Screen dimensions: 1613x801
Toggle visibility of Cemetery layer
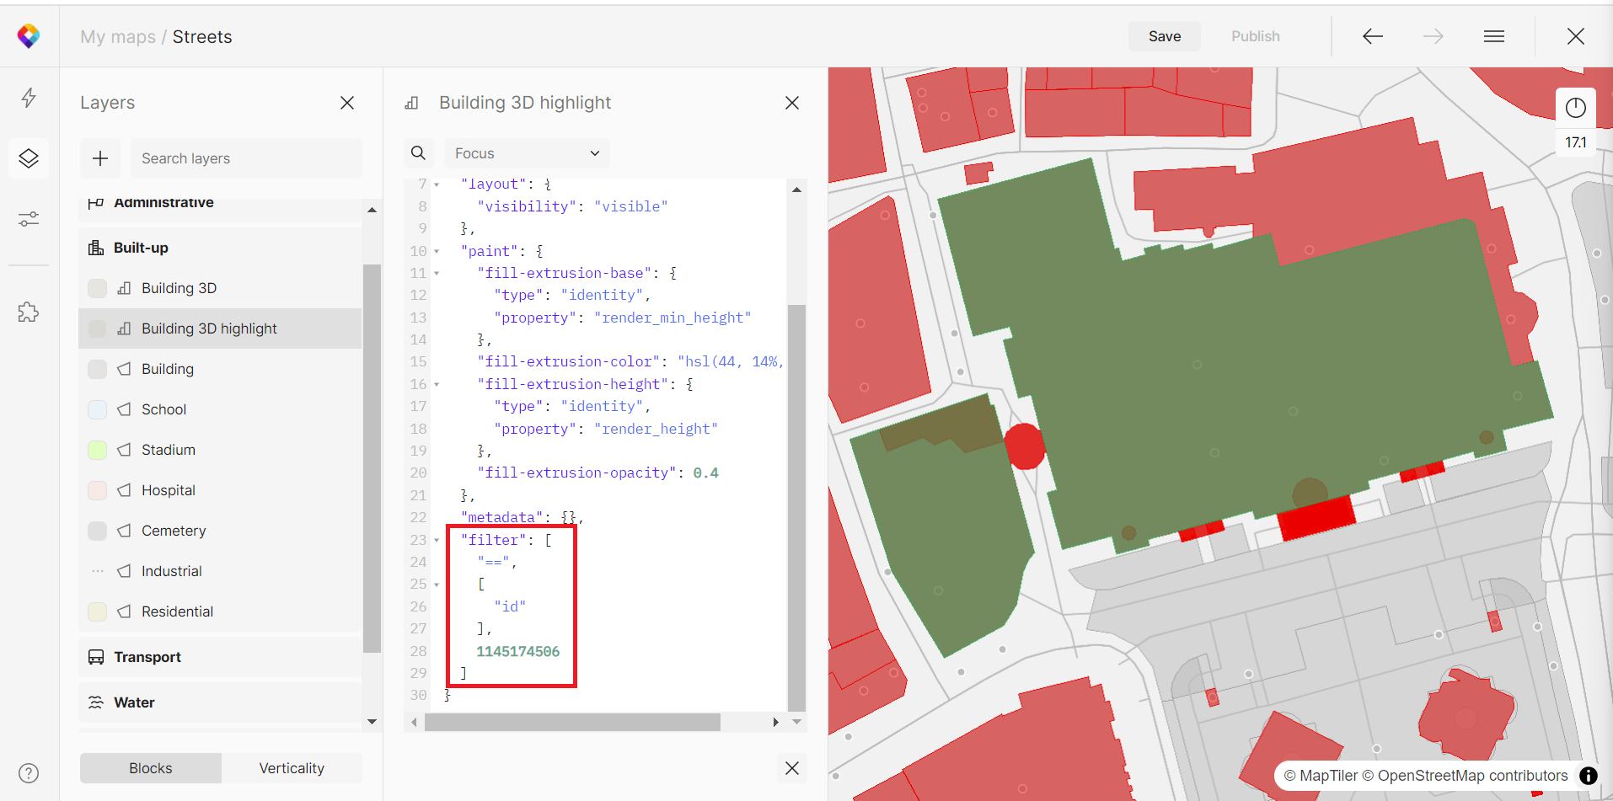coord(98,531)
